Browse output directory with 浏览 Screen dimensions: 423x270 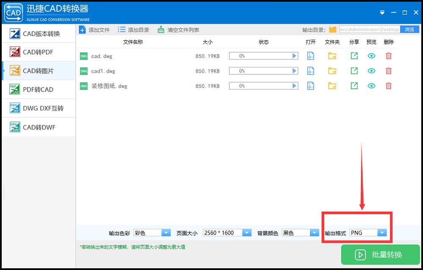[x=409, y=29]
